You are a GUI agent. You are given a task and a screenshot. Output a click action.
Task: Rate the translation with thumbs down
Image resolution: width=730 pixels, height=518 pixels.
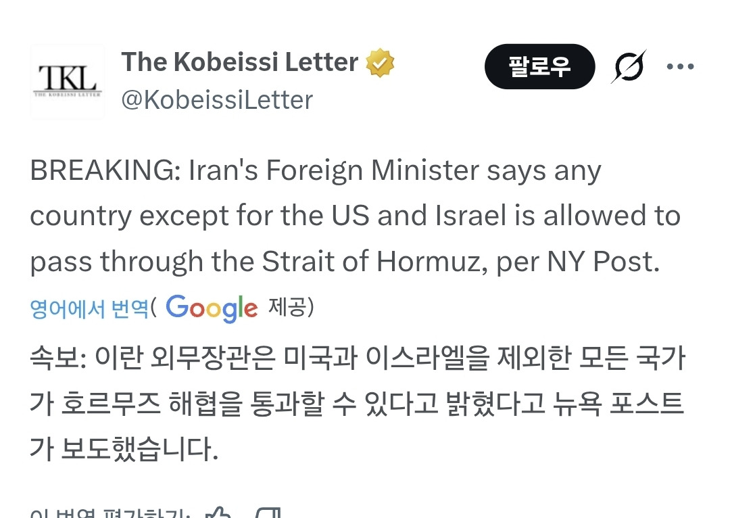[x=269, y=513]
